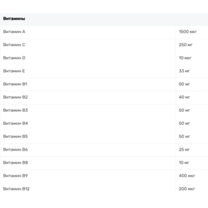Click the Витамин B6 row label

tap(15, 149)
